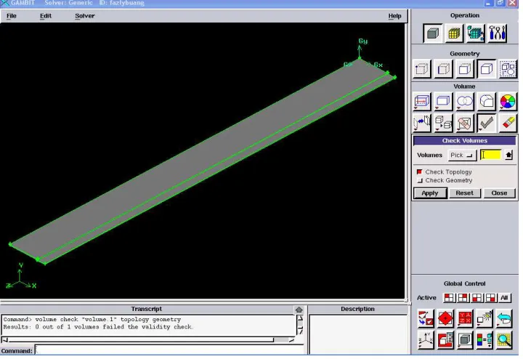Image resolution: width=523 pixels, height=359 pixels.
Task: Open the volumes list arrow button
Action: click(x=508, y=155)
